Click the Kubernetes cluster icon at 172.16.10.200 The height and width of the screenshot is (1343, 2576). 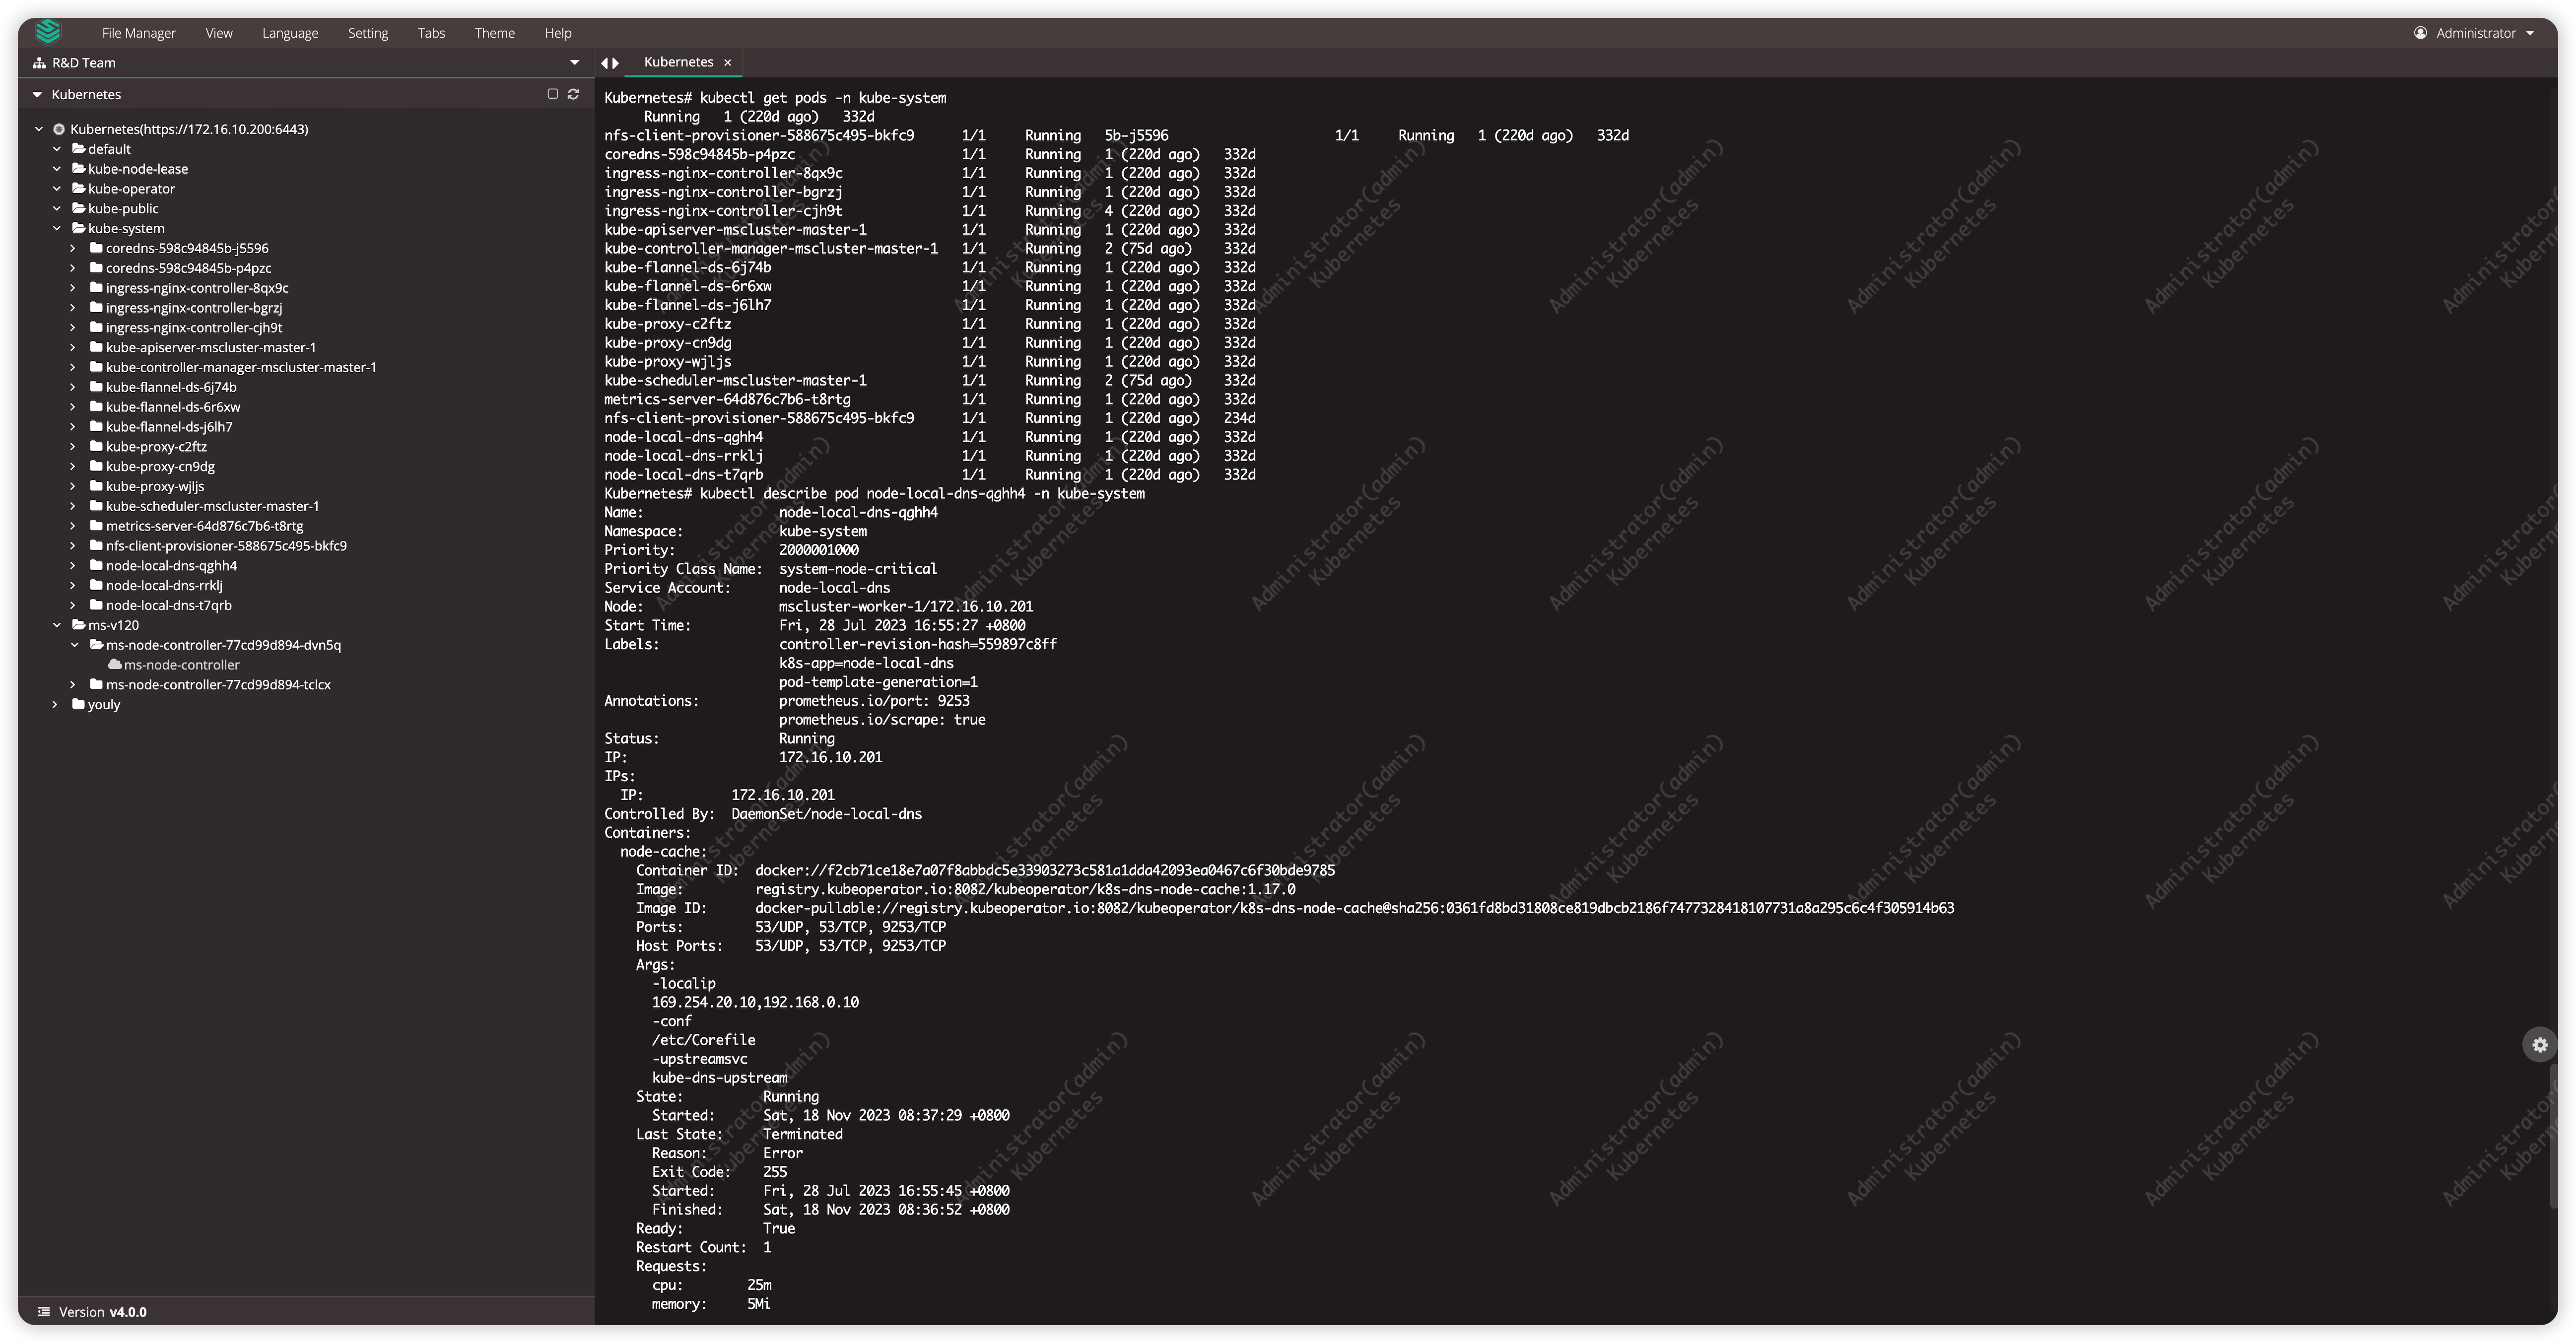pos(59,129)
